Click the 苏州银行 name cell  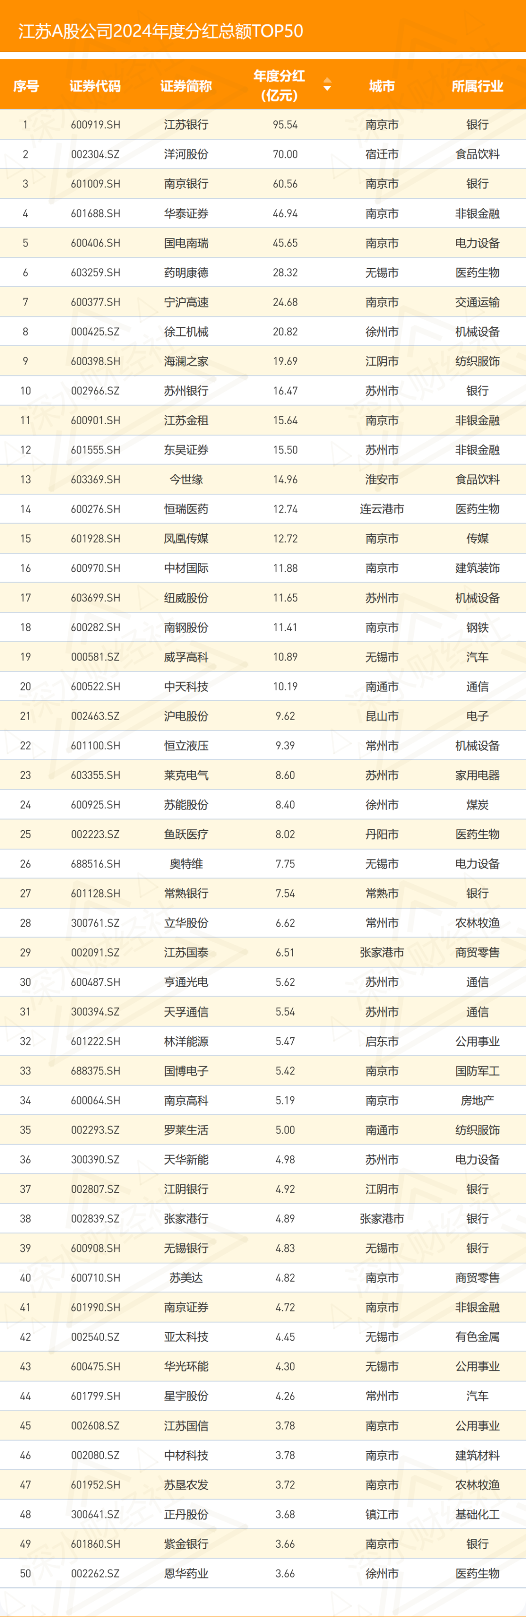coord(186,390)
